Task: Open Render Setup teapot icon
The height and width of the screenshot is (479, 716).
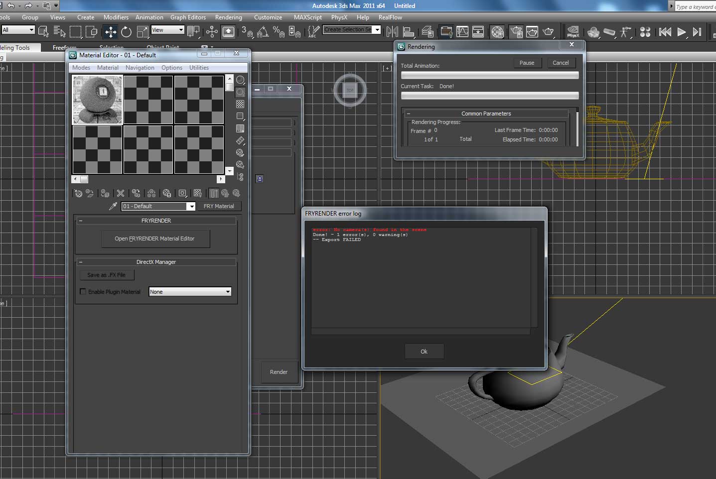Action: (x=517, y=32)
